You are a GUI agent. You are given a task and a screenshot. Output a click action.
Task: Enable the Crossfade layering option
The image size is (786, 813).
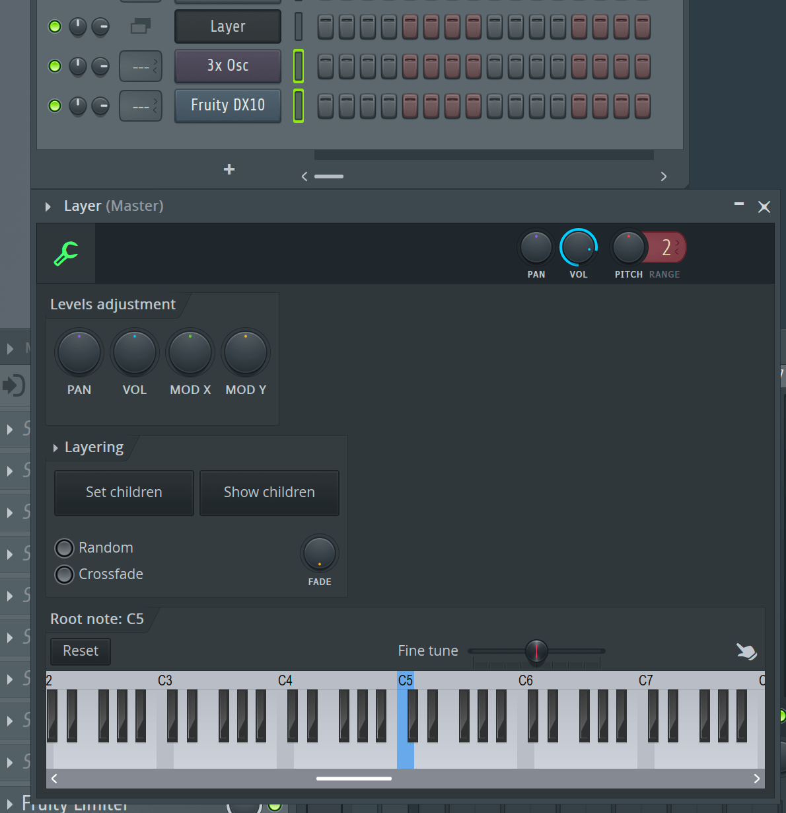65,574
